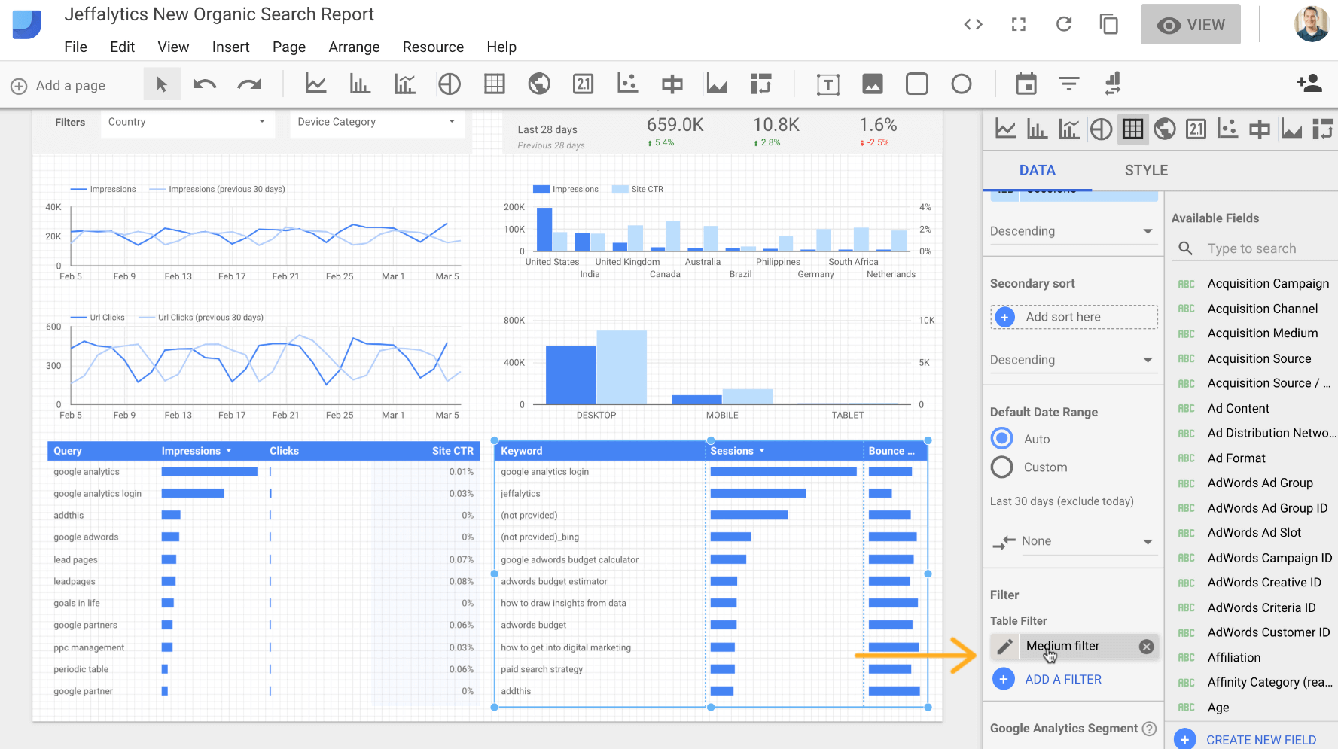This screenshot has height=749, width=1338.
Task: Switch chart type to geo map in panel
Action: [1165, 129]
